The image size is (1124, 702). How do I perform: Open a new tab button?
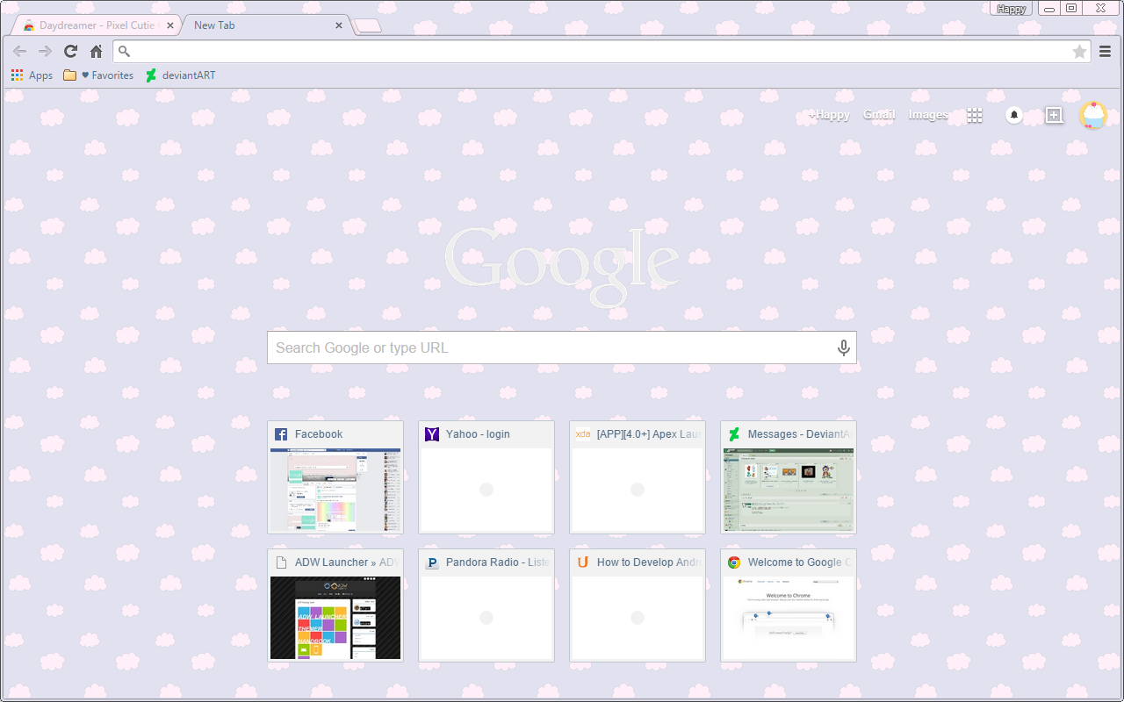(368, 26)
